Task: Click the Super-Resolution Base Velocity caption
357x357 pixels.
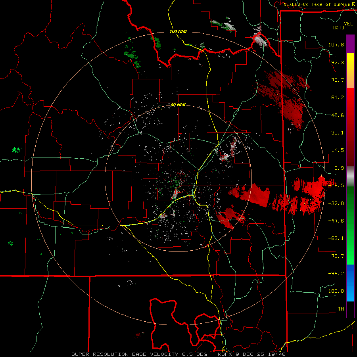Action: pyautogui.click(x=178, y=354)
